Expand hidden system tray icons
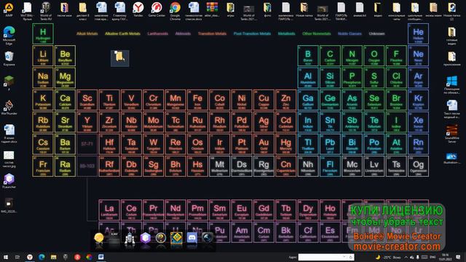Viewport: 466px width, 262px height. tap(406, 257)
